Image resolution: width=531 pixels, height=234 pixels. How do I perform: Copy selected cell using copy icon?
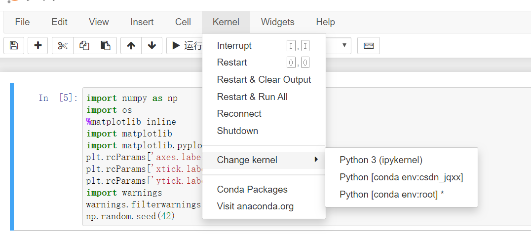tap(84, 46)
